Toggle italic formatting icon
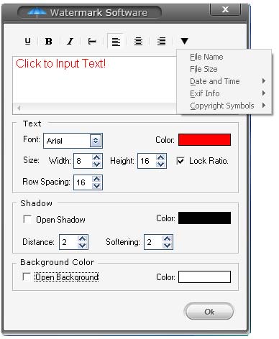This screenshot has height=339, width=279. (x=70, y=42)
